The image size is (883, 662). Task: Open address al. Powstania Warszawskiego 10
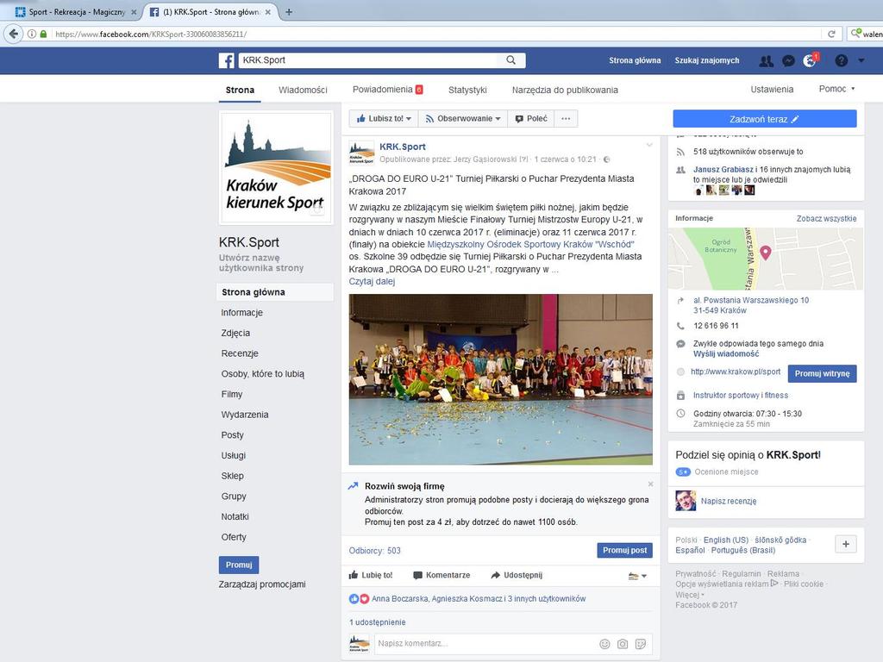tap(751, 305)
